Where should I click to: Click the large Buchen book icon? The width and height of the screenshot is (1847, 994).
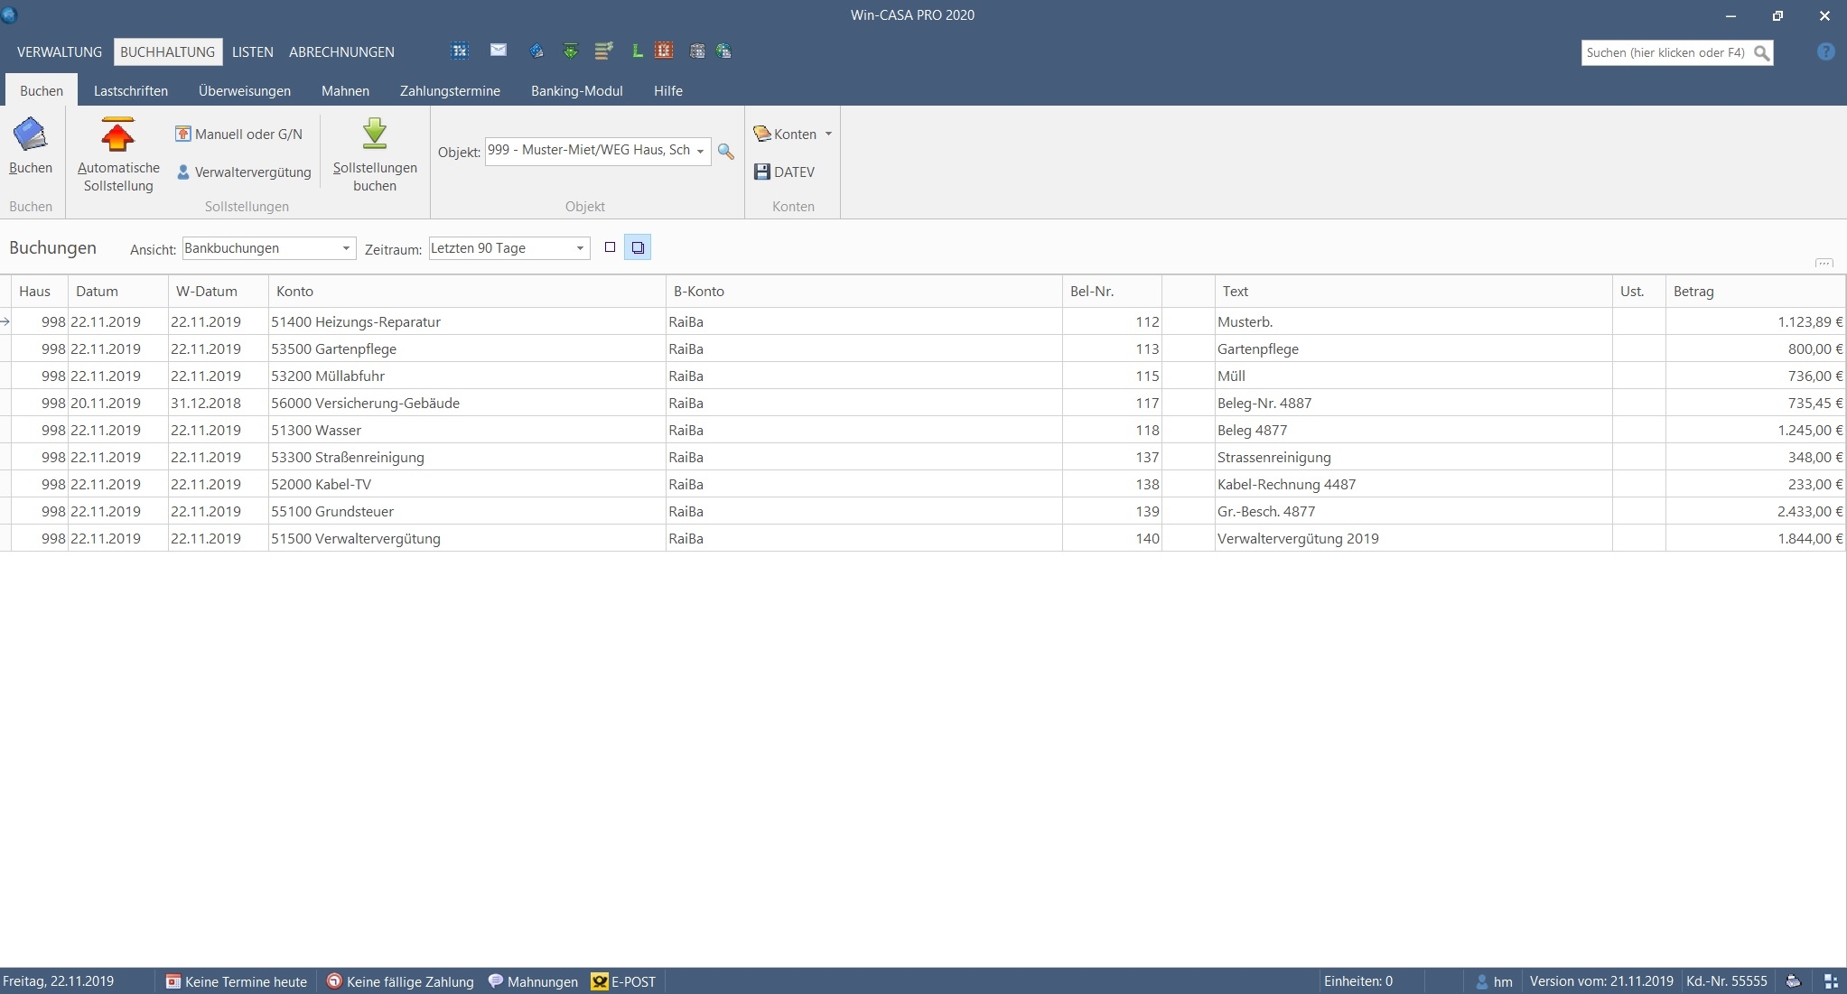tap(30, 135)
